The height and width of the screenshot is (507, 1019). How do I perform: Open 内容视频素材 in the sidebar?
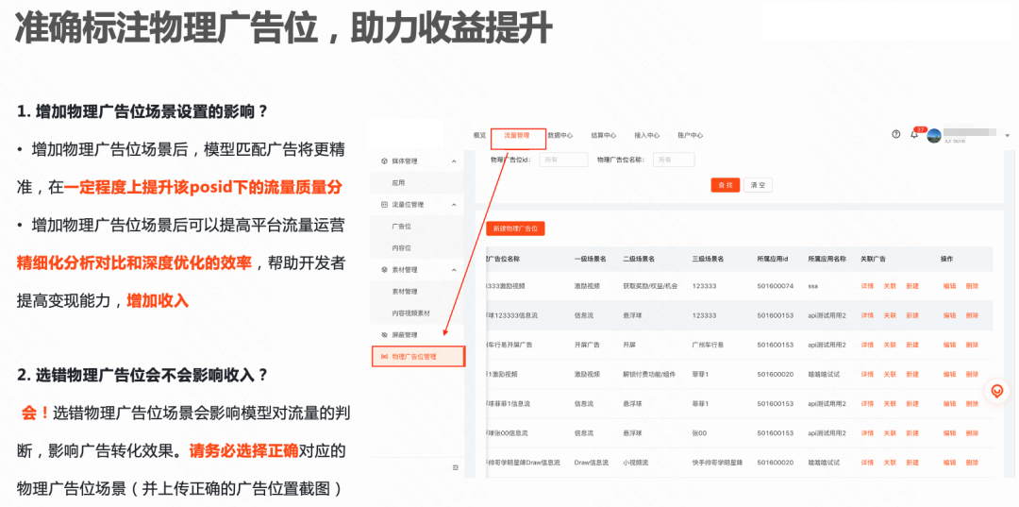click(x=410, y=313)
